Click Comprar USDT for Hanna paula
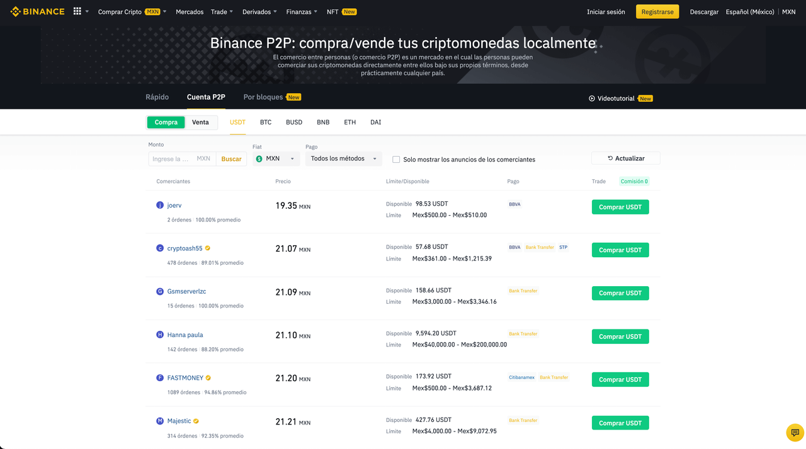The width and height of the screenshot is (806, 449). point(620,336)
